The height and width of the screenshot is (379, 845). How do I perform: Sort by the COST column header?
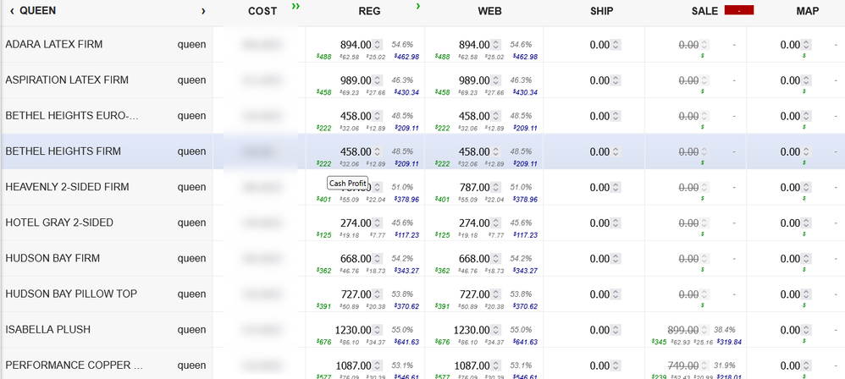click(262, 11)
